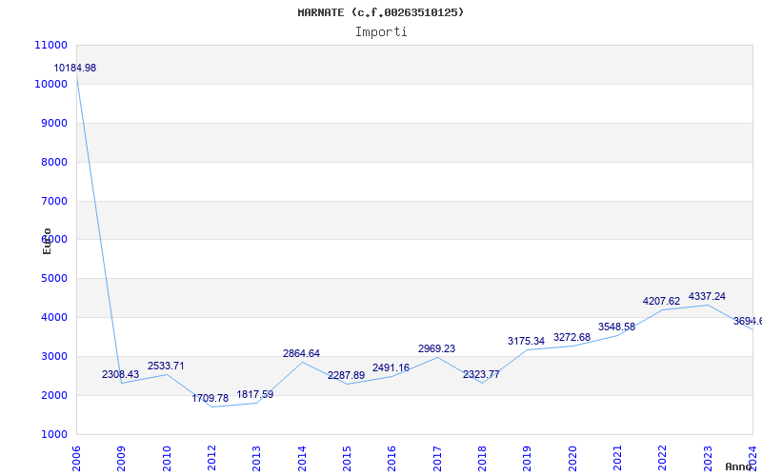Click the 2023 x-axis year label
Viewport: 762px width, 476px height.
708,459
